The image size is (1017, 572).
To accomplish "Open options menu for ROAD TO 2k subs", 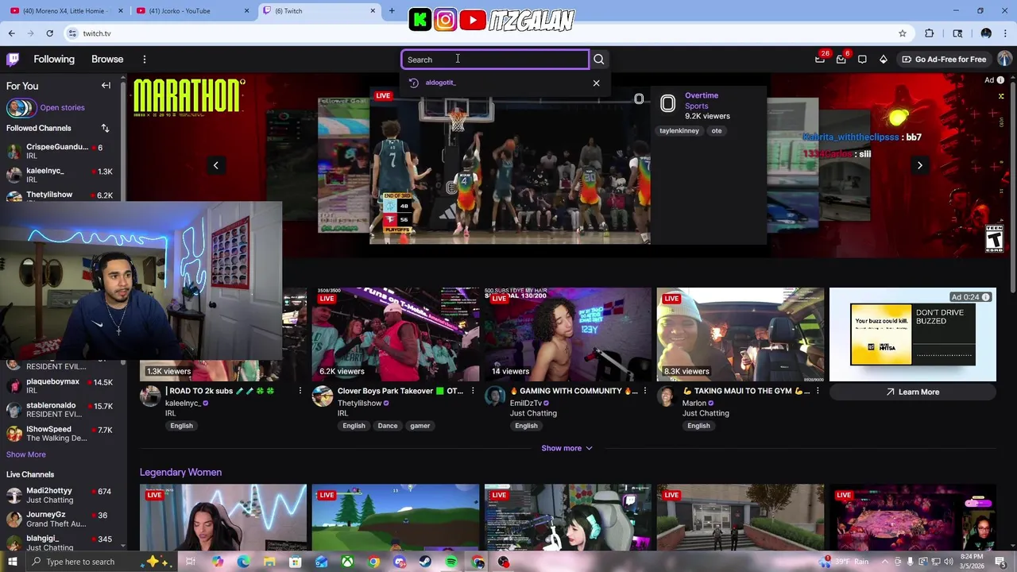I will pos(300,391).
